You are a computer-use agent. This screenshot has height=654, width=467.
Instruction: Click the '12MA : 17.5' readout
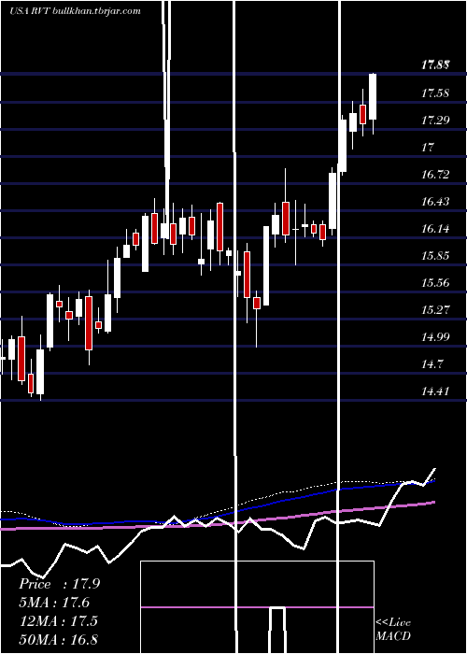coord(58,620)
